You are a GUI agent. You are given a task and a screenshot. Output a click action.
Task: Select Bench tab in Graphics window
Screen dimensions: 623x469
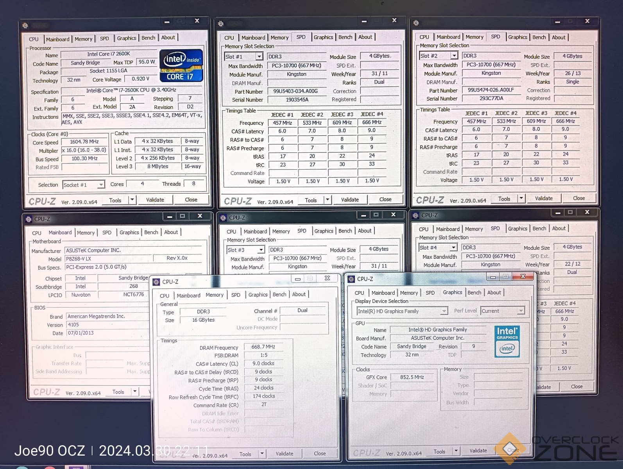pos(474,292)
